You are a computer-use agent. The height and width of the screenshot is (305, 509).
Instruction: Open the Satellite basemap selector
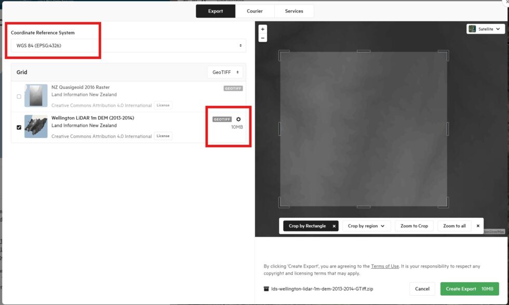486,29
